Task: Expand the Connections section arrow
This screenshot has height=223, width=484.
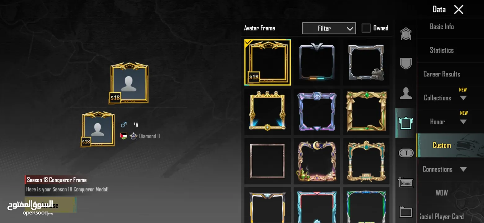Action: click(463, 169)
